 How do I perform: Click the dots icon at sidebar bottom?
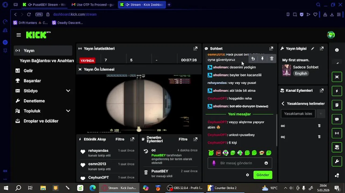(x=337, y=176)
